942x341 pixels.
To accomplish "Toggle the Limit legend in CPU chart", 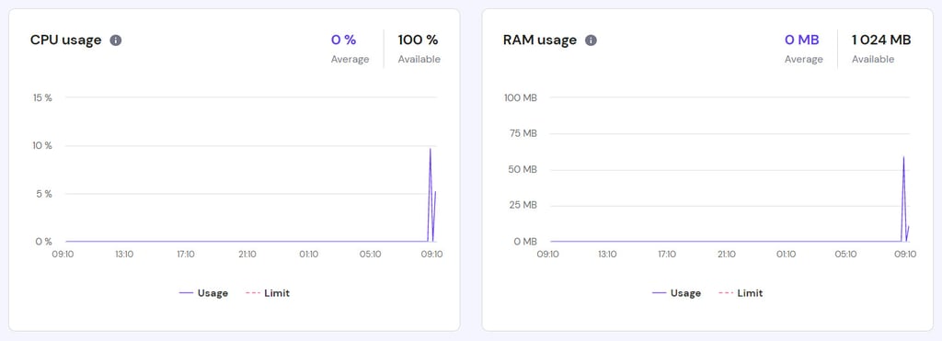I will (x=268, y=293).
